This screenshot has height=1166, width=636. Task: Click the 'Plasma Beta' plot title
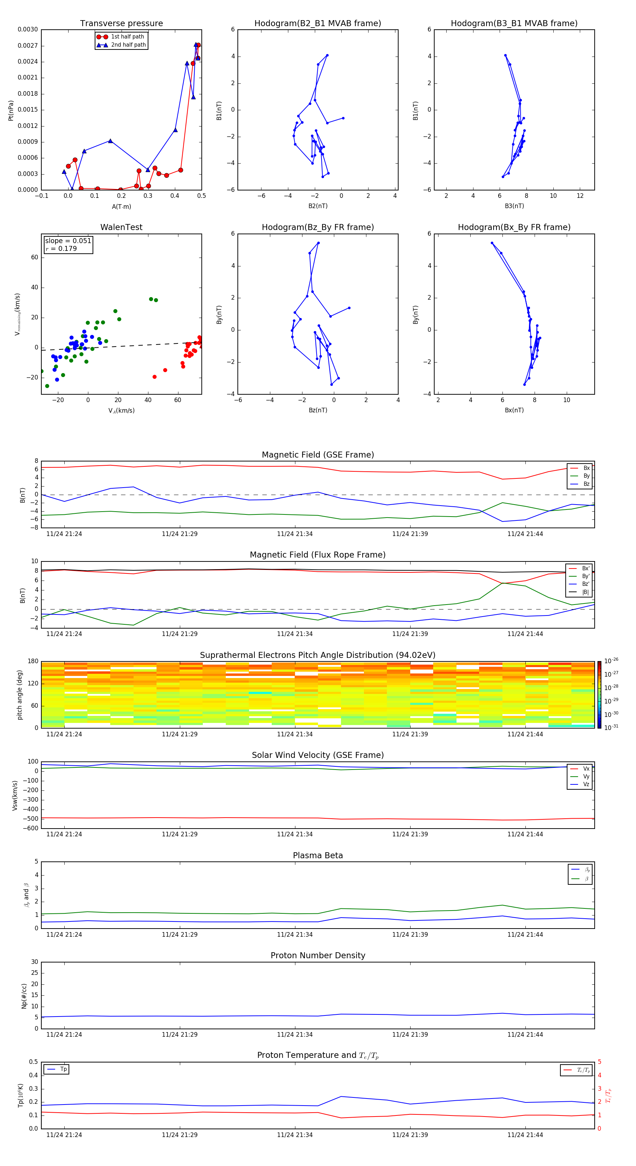tap(318, 856)
